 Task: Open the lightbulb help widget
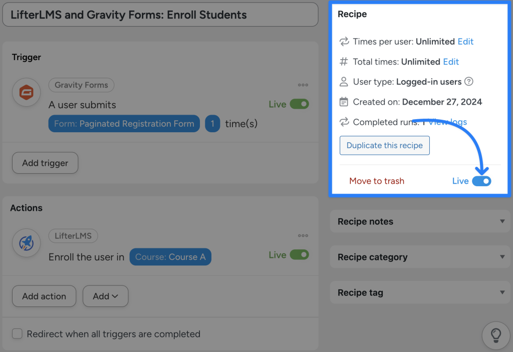click(x=495, y=335)
